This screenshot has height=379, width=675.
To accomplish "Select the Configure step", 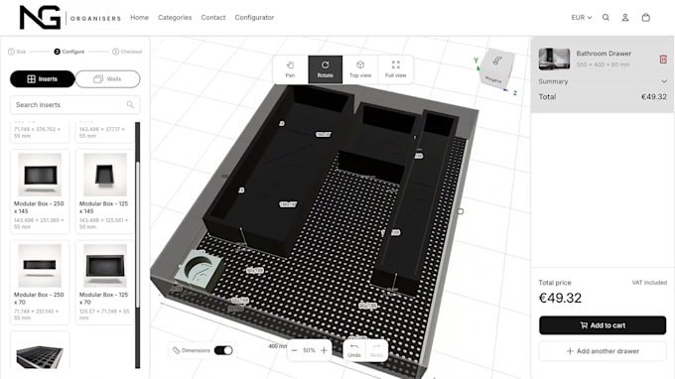I will coord(69,52).
